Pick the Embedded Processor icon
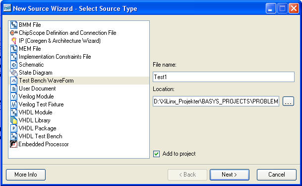This screenshot has width=302, height=186. pos(14,144)
